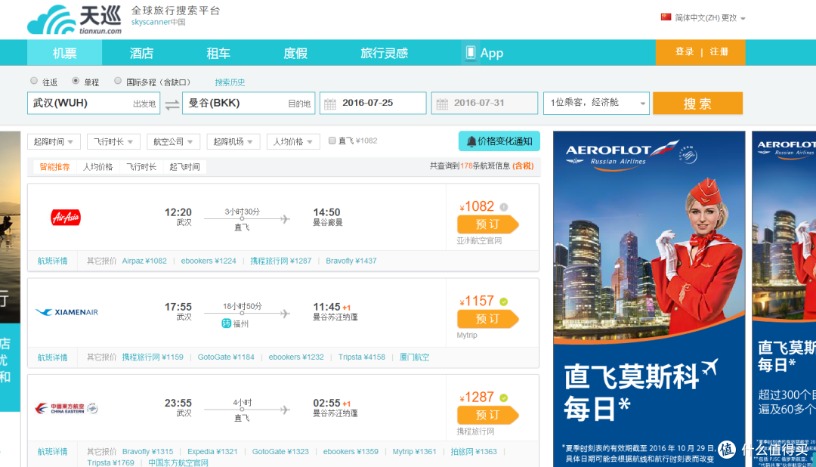This screenshot has width=816, height=467.
Task: Click the China flag language icon
Action: click(666, 17)
